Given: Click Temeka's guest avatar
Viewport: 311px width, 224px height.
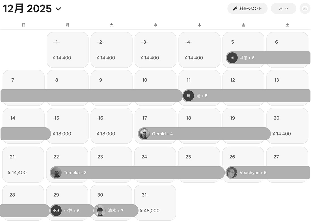Looking at the screenshot, I should 56,173.
